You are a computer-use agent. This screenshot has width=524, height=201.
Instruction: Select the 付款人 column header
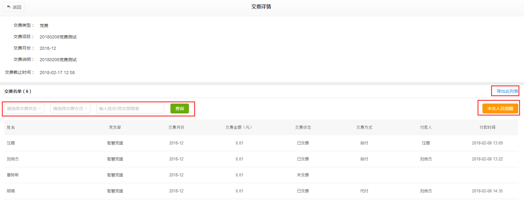pos(426,127)
